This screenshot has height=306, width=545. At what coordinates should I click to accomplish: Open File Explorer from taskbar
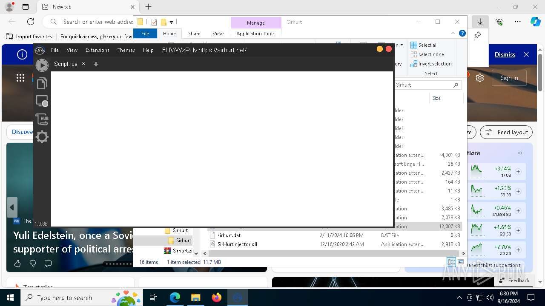(196, 297)
